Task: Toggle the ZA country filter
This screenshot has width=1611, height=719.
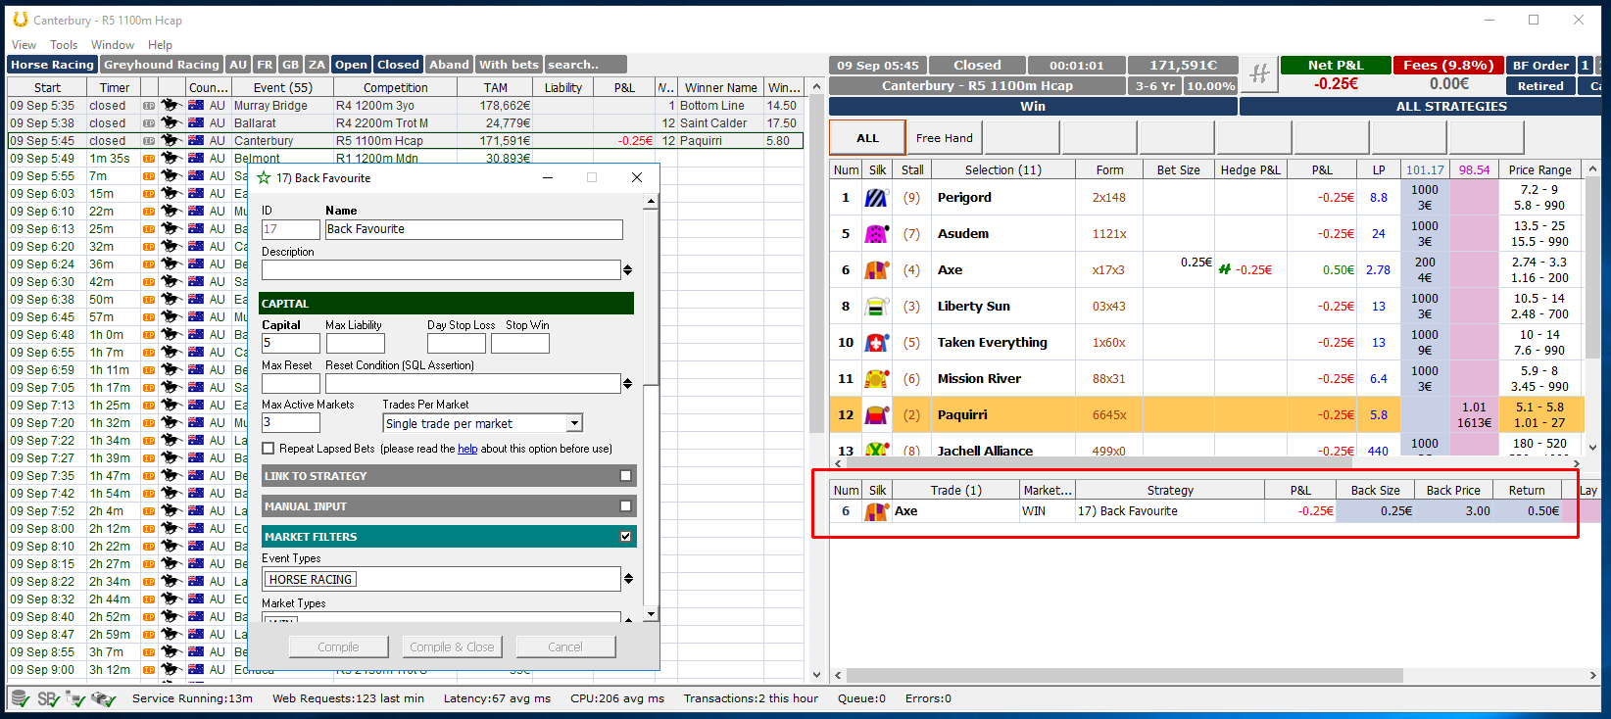Action: point(316,65)
